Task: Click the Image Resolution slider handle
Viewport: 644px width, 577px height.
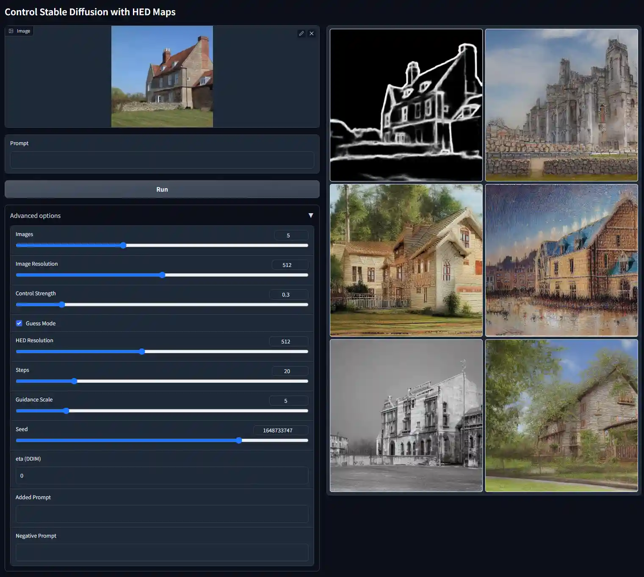Action: (162, 275)
